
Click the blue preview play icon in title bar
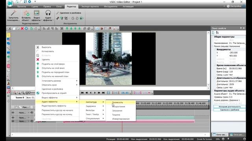[x=30, y=2]
